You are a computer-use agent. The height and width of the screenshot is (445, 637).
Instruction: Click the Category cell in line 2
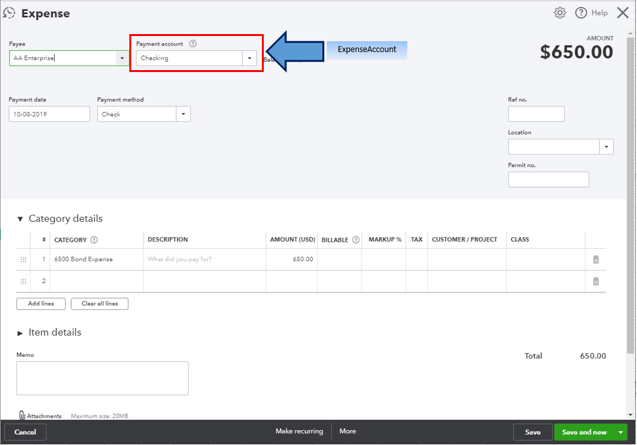[x=97, y=281]
